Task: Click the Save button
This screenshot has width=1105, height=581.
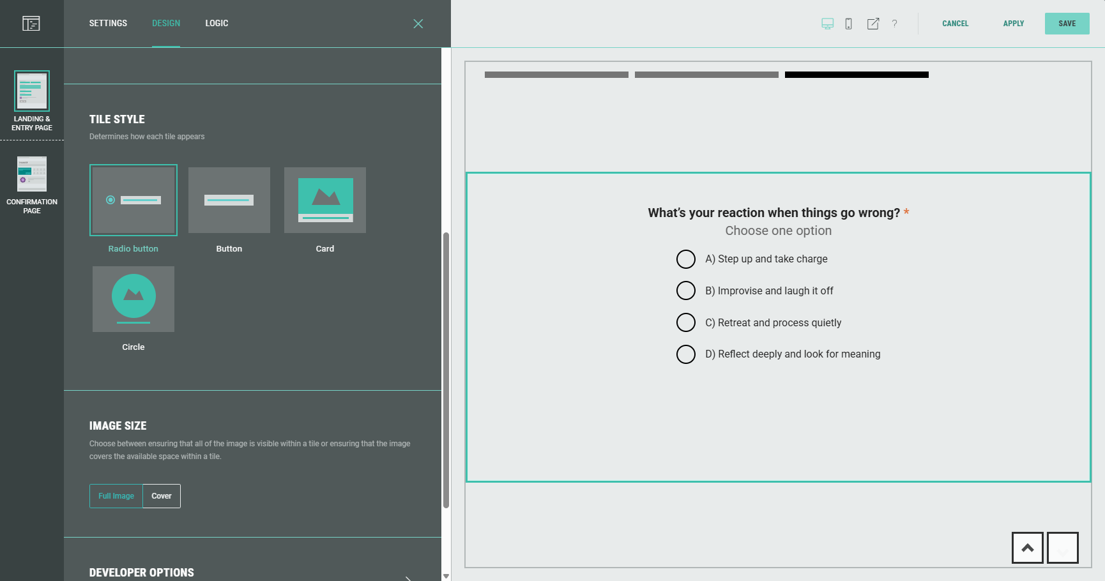Action: pos(1067,24)
